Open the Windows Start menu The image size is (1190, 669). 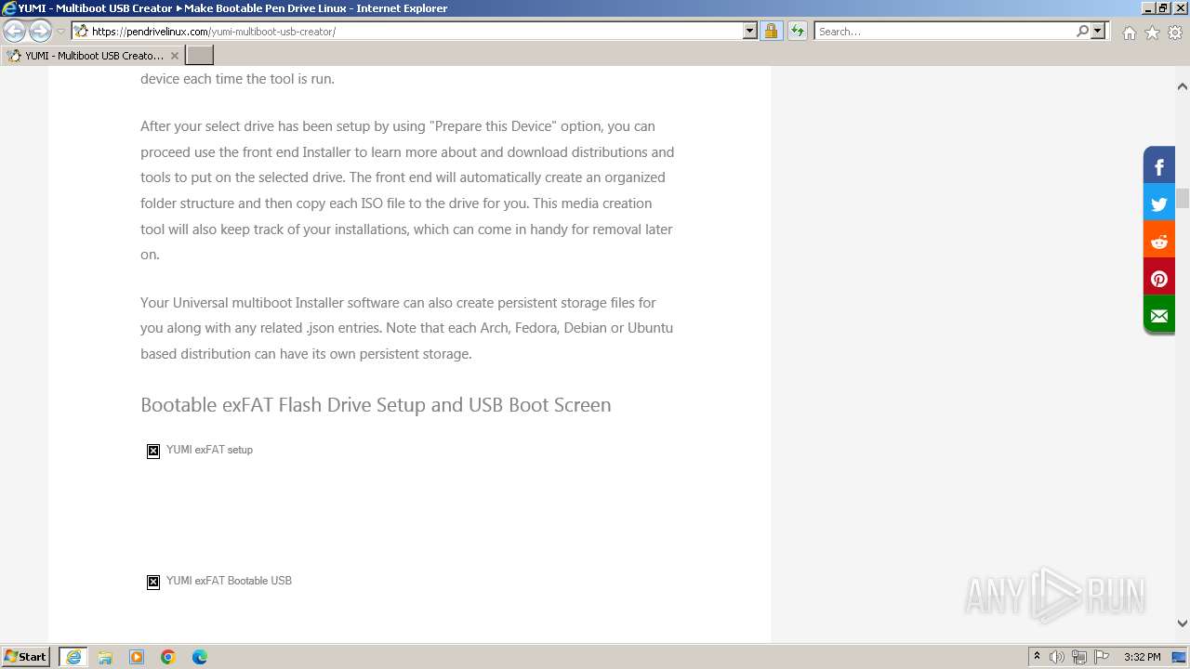26,657
